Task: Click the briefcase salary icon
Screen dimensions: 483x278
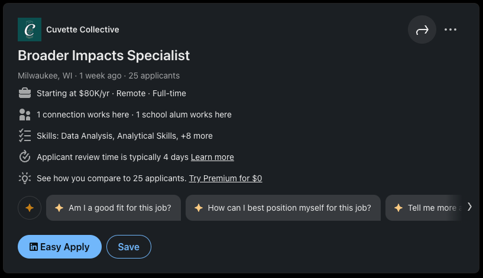Action: (x=25, y=93)
